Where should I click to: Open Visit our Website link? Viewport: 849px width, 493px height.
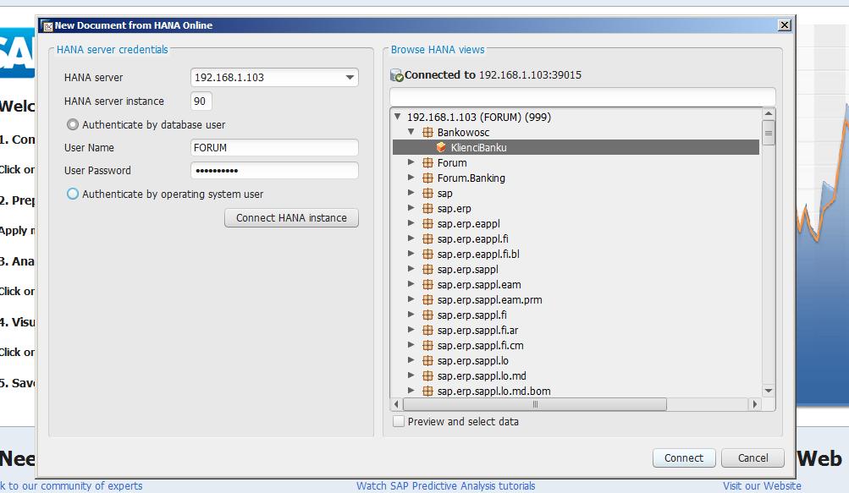(762, 486)
